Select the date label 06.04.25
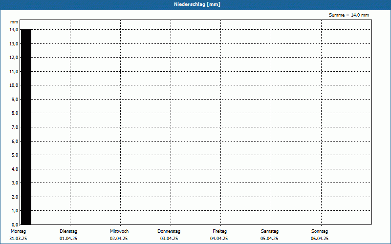 pyautogui.click(x=320, y=239)
